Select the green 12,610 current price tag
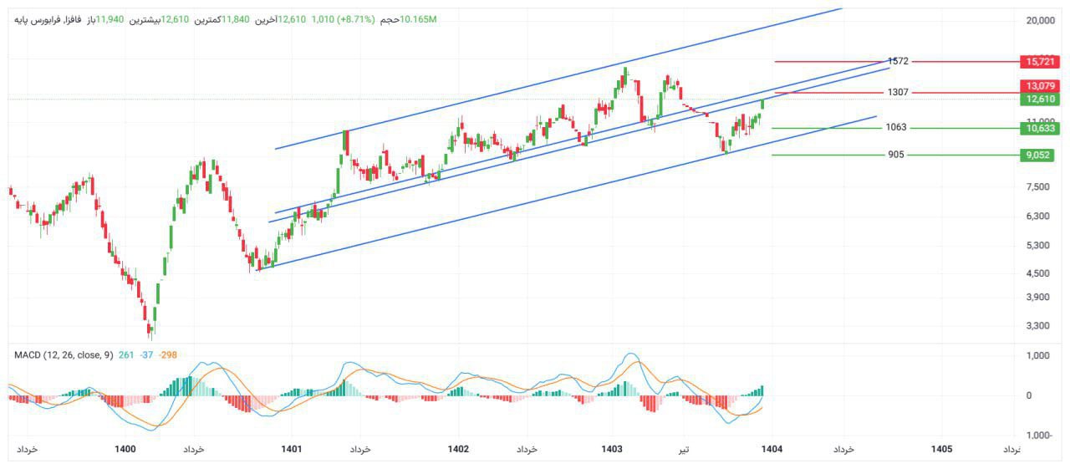The width and height of the screenshot is (1070, 469). [x=1040, y=99]
